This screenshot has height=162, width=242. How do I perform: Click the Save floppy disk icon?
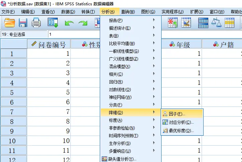coord(23,23)
